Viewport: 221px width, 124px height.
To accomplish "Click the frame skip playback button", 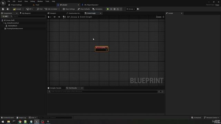I will [x=111, y=9].
